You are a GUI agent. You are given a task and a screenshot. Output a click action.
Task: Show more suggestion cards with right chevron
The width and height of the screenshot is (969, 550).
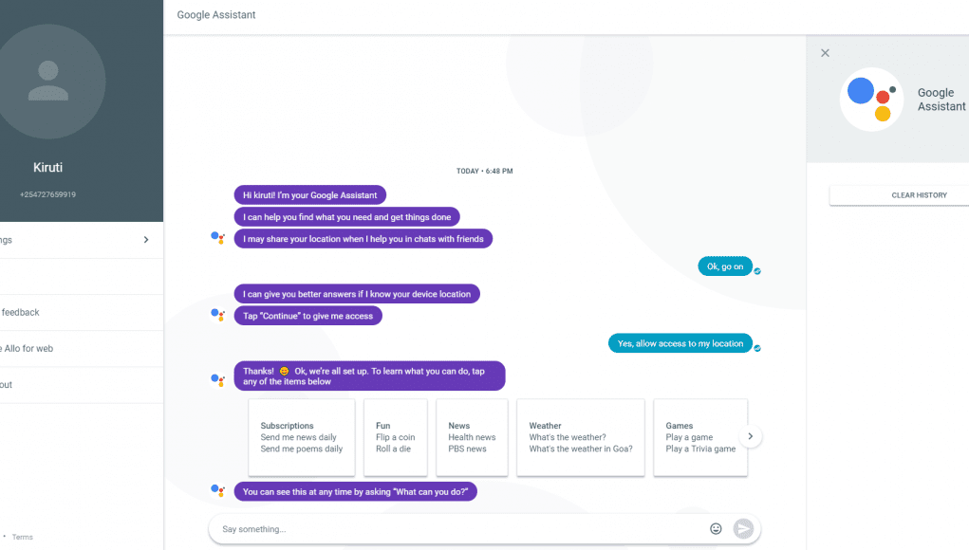pos(750,436)
